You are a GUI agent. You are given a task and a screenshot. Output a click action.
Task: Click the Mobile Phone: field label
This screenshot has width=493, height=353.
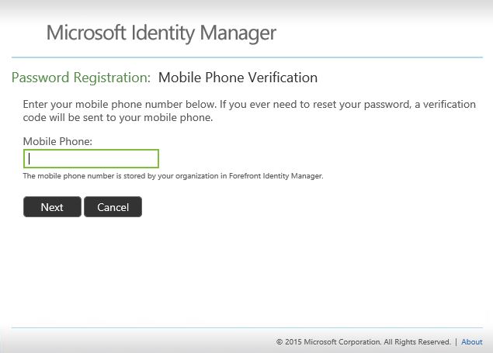click(57, 141)
